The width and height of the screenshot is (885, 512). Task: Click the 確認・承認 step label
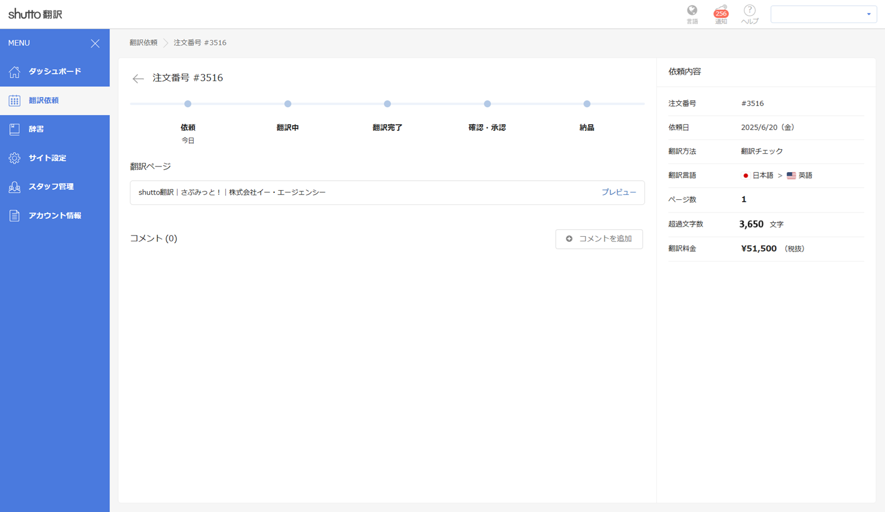coord(487,128)
